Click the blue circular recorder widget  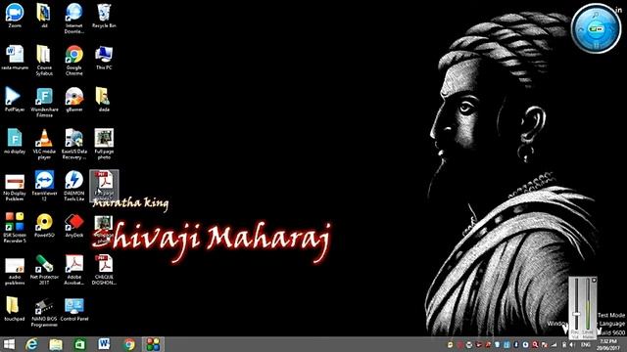tap(596, 28)
